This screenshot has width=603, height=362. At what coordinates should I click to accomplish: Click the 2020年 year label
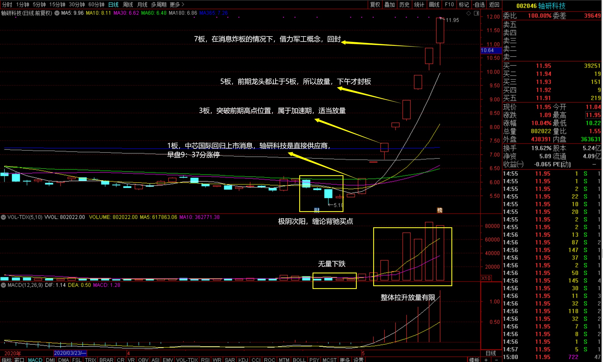coord(12,353)
